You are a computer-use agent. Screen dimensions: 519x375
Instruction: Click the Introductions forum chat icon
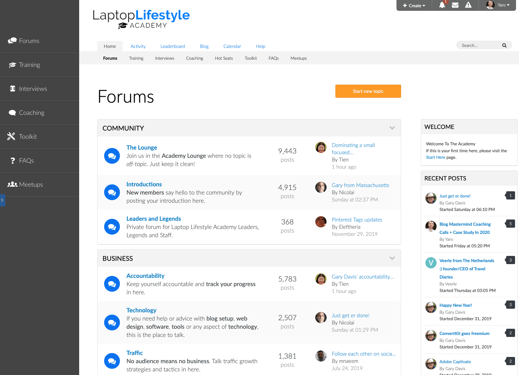[x=112, y=192]
